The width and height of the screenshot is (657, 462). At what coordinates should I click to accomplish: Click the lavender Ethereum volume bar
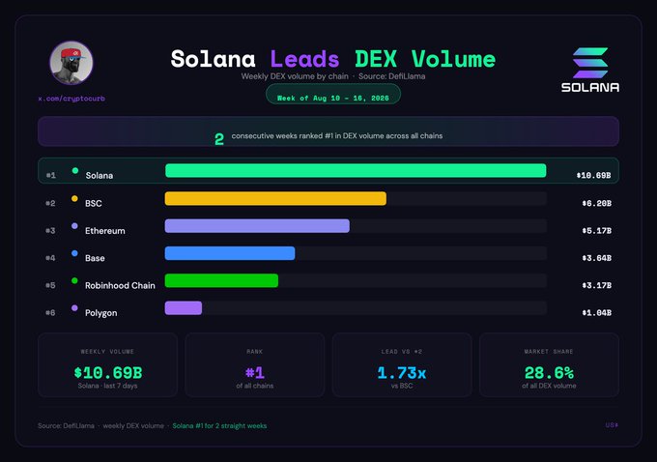(x=257, y=226)
